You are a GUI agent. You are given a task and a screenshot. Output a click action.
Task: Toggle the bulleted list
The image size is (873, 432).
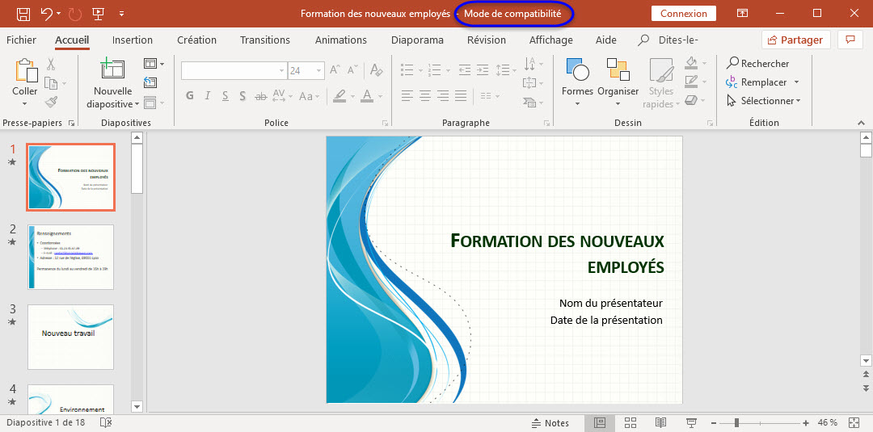pos(407,69)
